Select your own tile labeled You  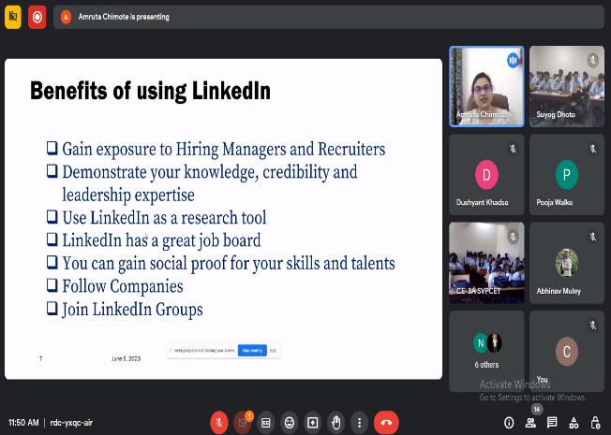(567, 352)
